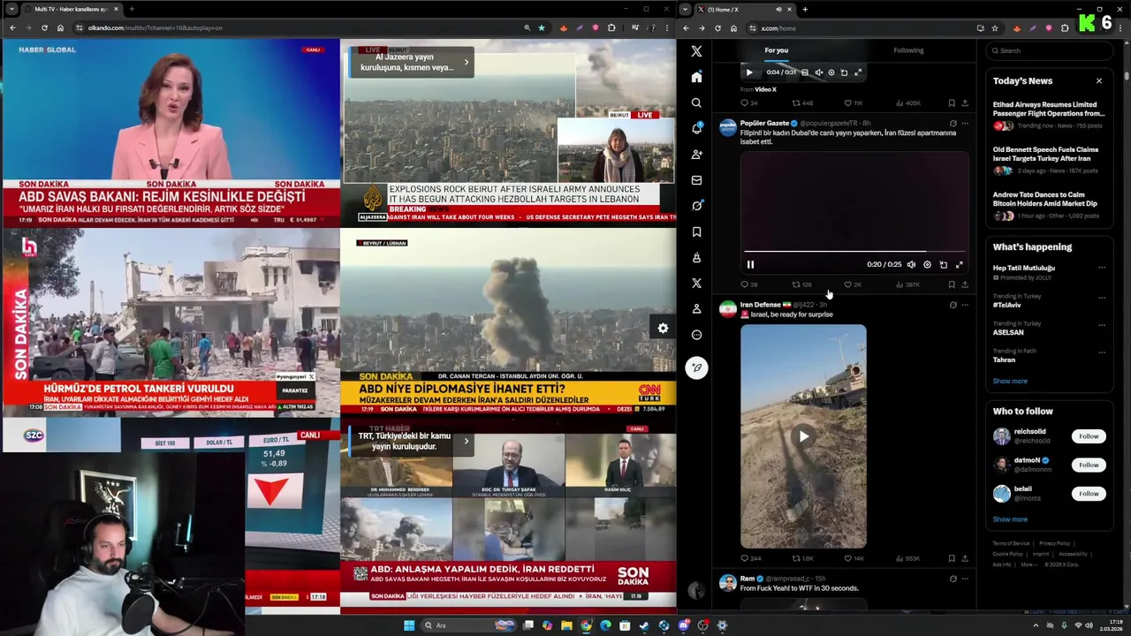The height and width of the screenshot is (636, 1131).
Task: Switch to Multi TV browser tab
Action: (69, 9)
